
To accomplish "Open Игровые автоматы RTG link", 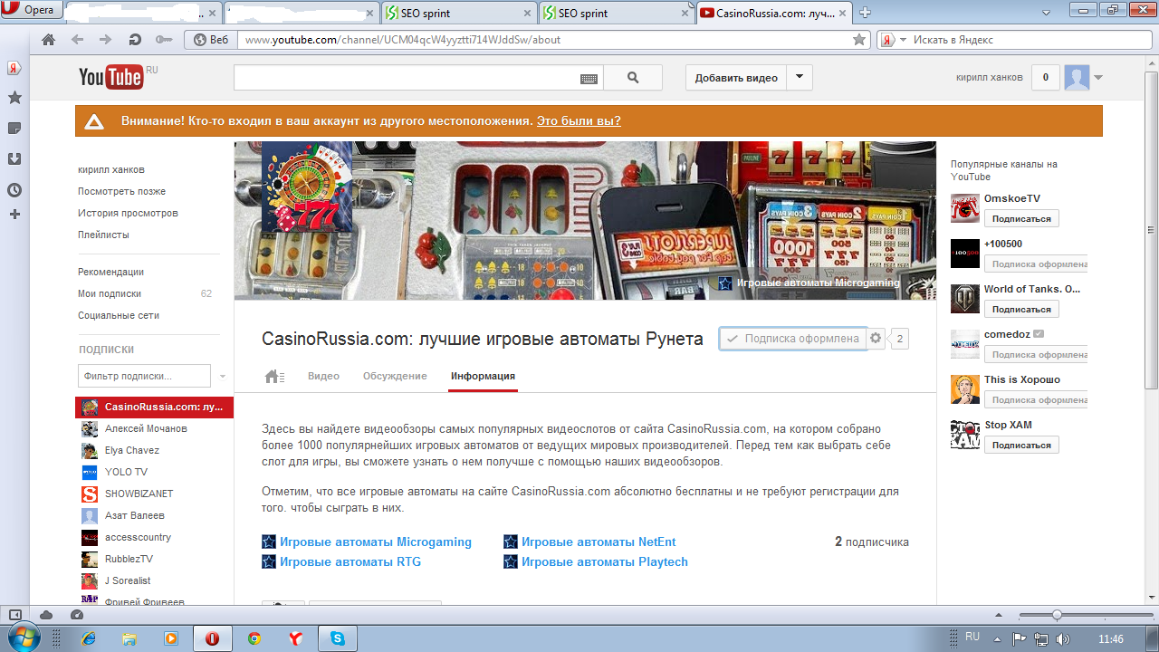I will 350,561.
